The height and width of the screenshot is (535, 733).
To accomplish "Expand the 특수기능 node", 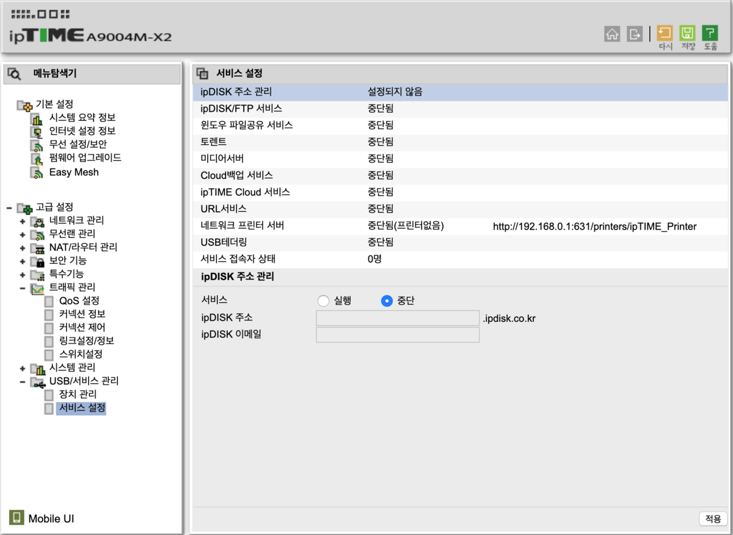I will pyautogui.click(x=23, y=274).
